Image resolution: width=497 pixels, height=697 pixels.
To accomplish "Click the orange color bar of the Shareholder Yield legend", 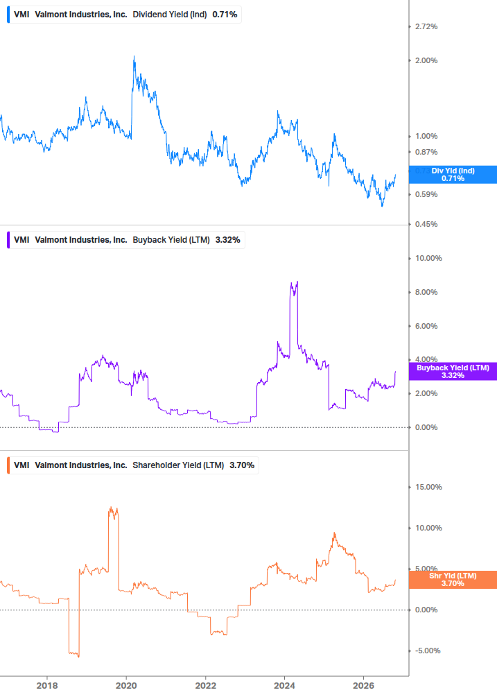I will [8, 465].
